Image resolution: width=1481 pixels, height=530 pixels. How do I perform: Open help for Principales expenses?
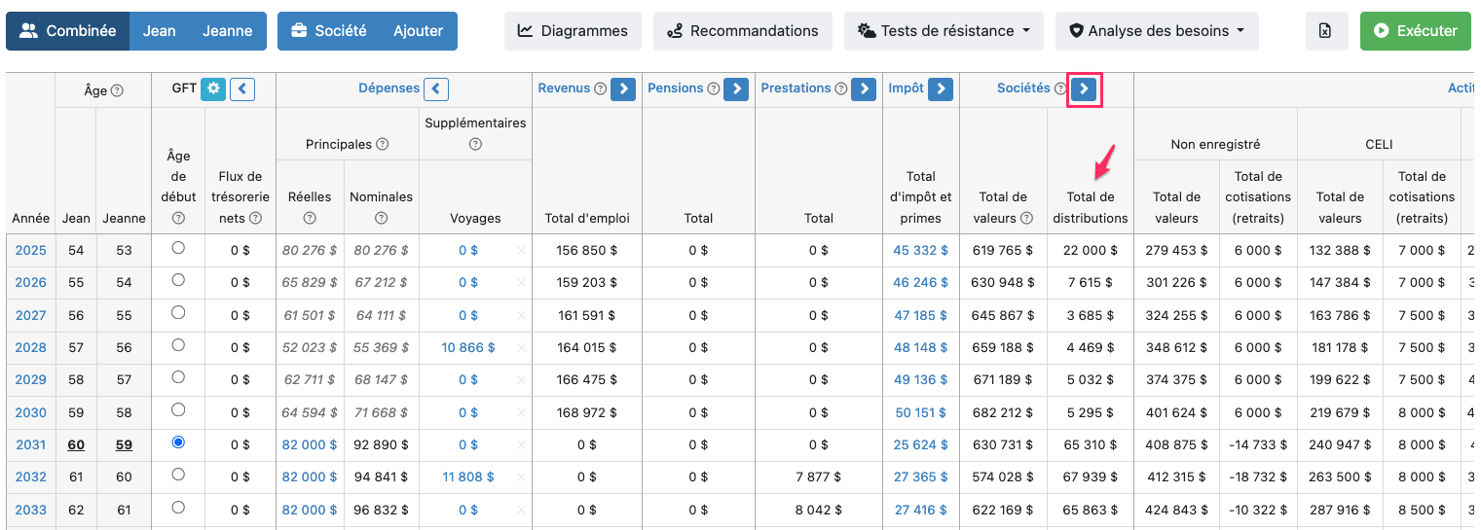point(383,144)
